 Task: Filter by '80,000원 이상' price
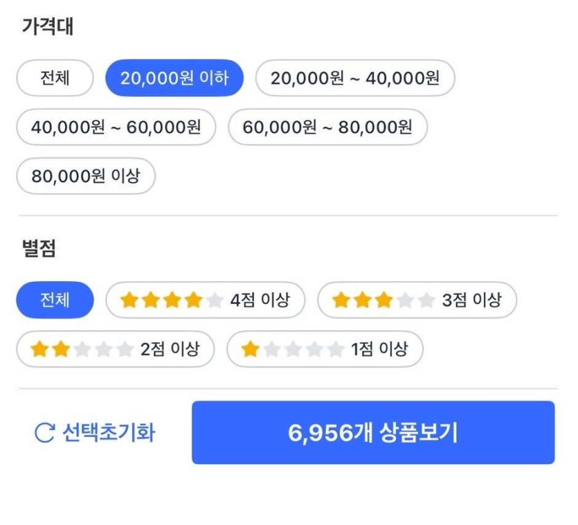[86, 176]
